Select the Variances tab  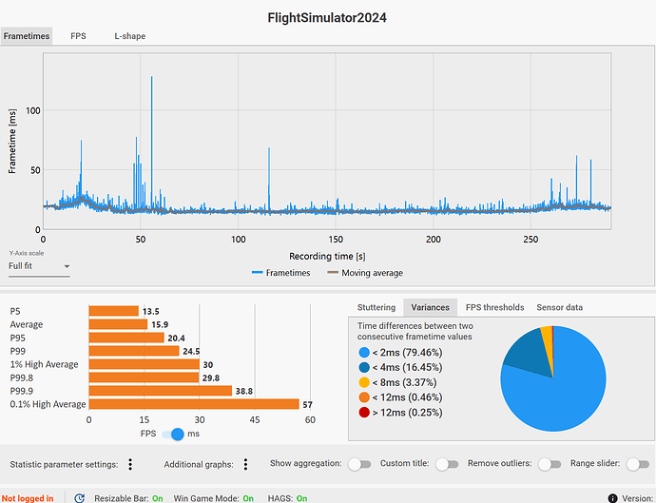(430, 307)
